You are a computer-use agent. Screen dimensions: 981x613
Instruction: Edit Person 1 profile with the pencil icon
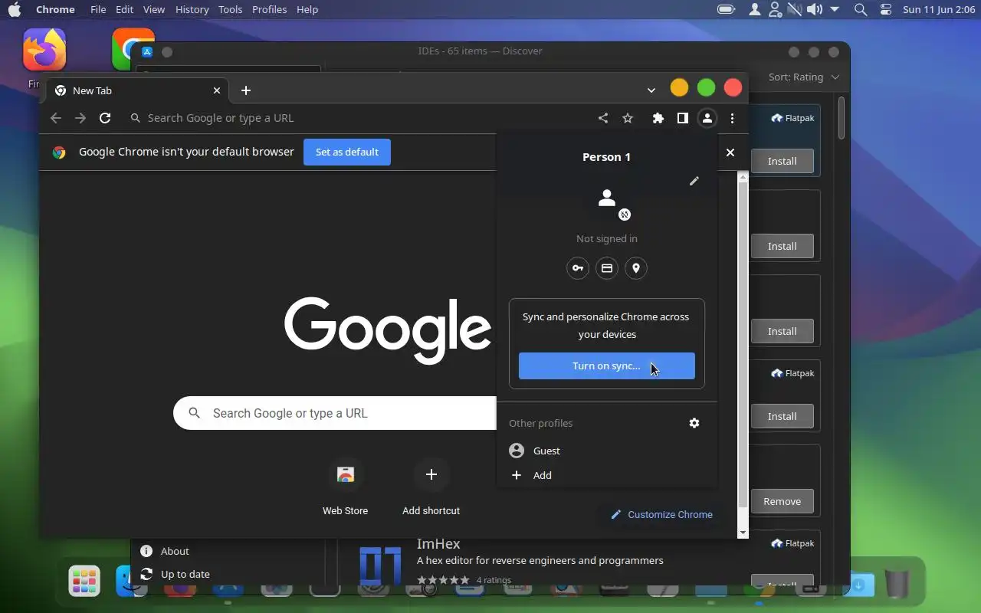(x=694, y=181)
